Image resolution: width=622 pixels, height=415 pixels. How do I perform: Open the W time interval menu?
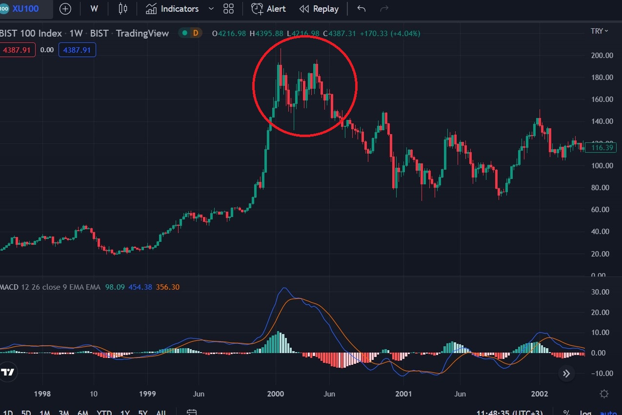(x=94, y=9)
